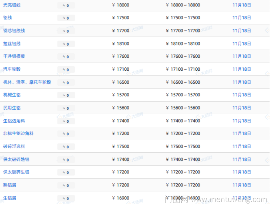Click the 11月18日 date in 铝线 row

tap(242, 18)
